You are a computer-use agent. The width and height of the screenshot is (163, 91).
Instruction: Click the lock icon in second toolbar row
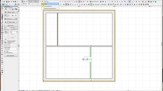click(x=84, y=4)
